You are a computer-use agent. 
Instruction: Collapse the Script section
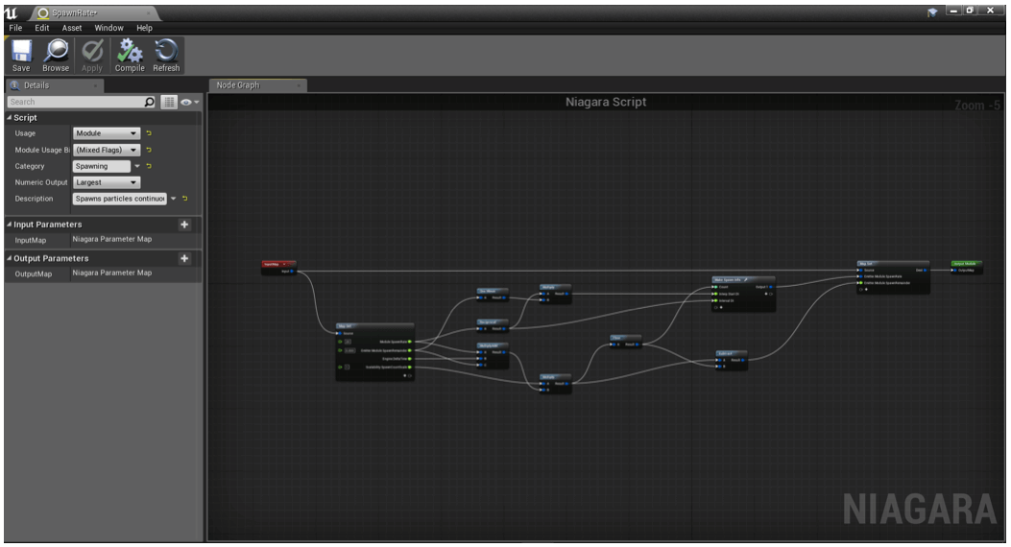[10, 117]
